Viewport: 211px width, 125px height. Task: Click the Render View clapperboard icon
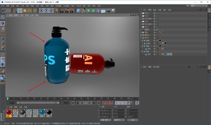tap(62, 11)
